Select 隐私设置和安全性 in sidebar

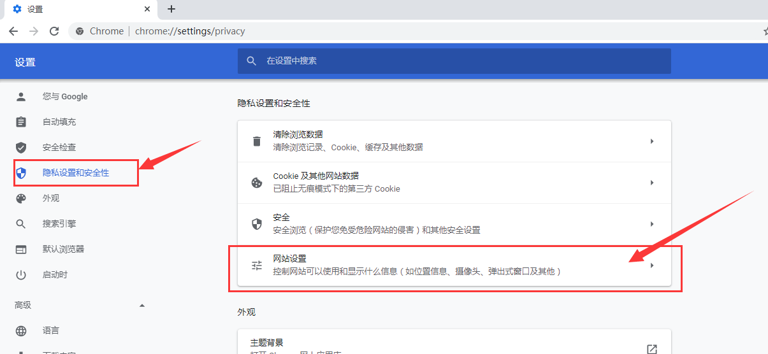(x=75, y=173)
